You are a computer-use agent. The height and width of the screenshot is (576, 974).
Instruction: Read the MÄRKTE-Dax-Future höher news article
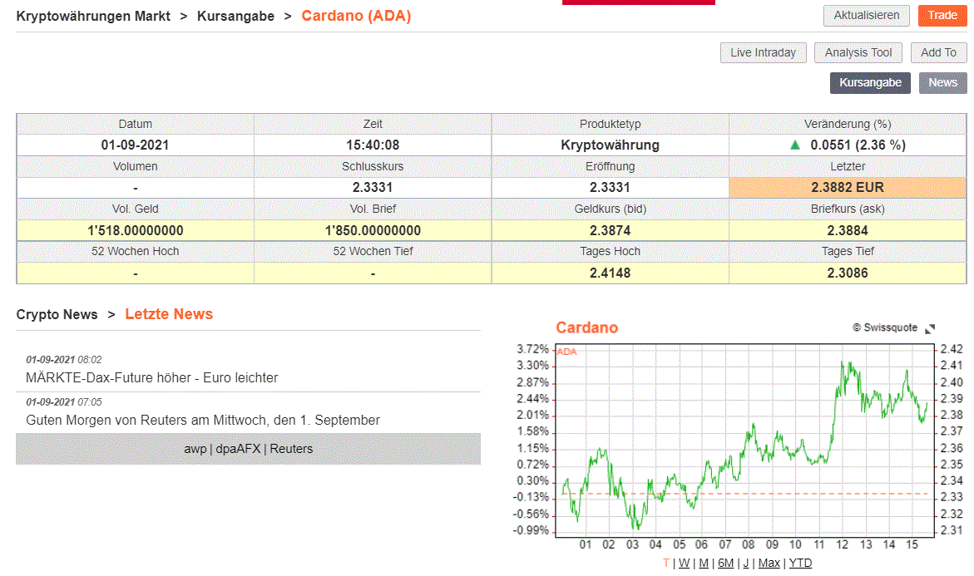pos(152,377)
